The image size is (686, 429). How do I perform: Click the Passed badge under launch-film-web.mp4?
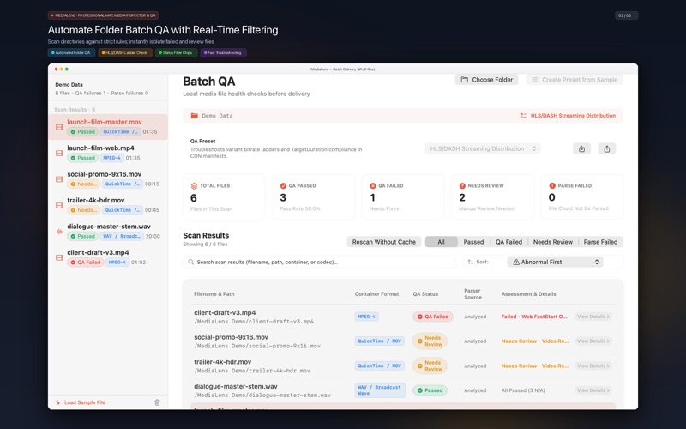[x=82, y=158]
